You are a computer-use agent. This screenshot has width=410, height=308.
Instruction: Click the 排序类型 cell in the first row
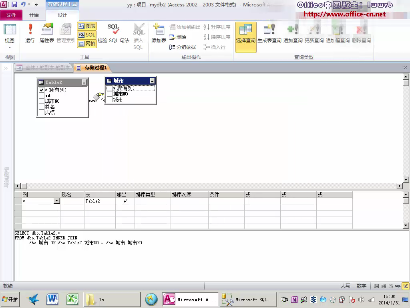[x=153, y=201]
